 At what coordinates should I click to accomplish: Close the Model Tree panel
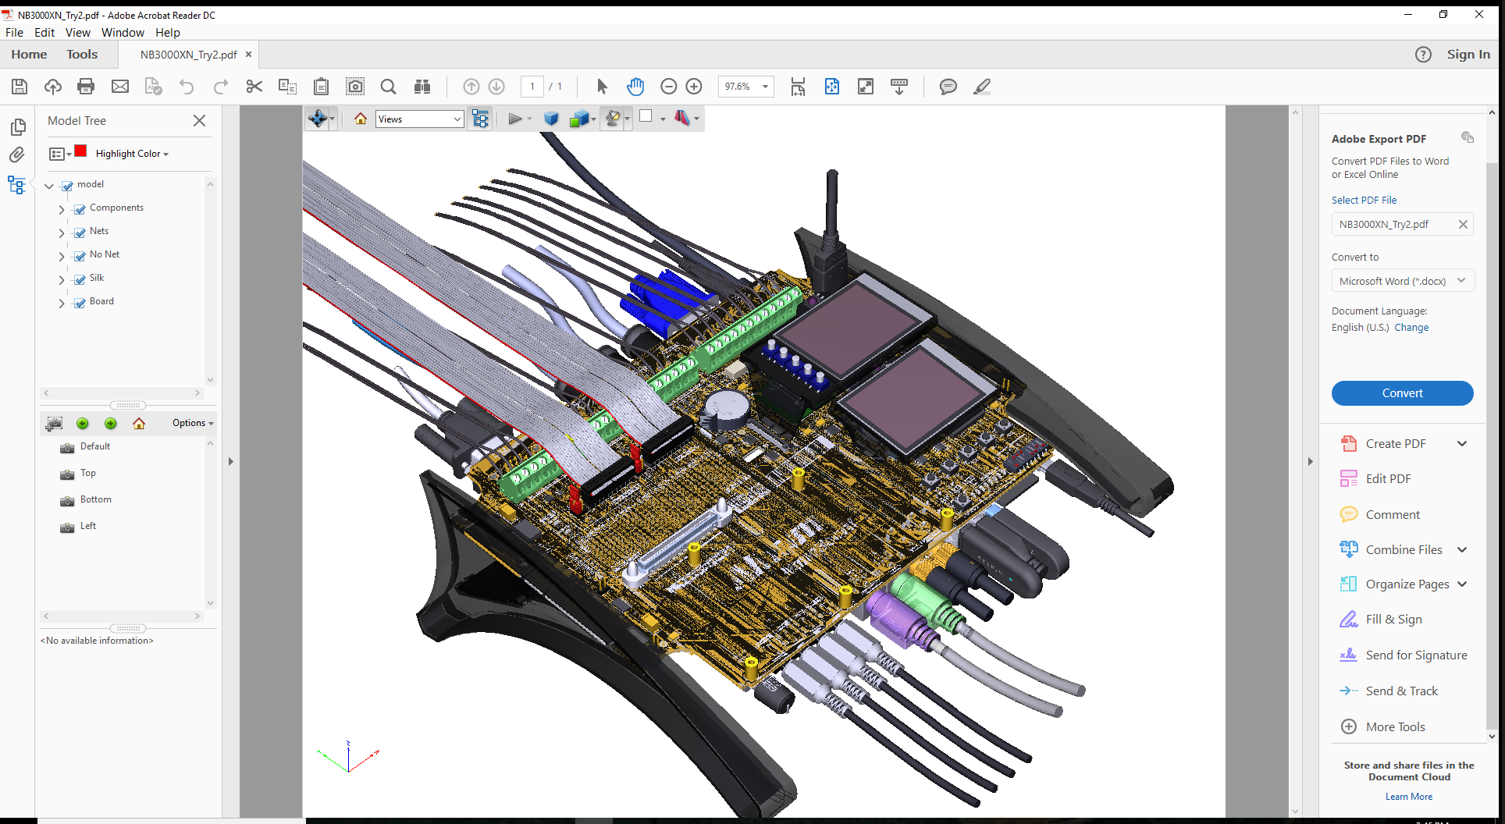pyautogui.click(x=199, y=120)
